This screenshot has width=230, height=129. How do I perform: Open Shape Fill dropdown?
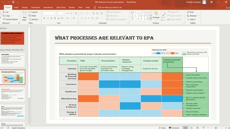coord(173,12)
